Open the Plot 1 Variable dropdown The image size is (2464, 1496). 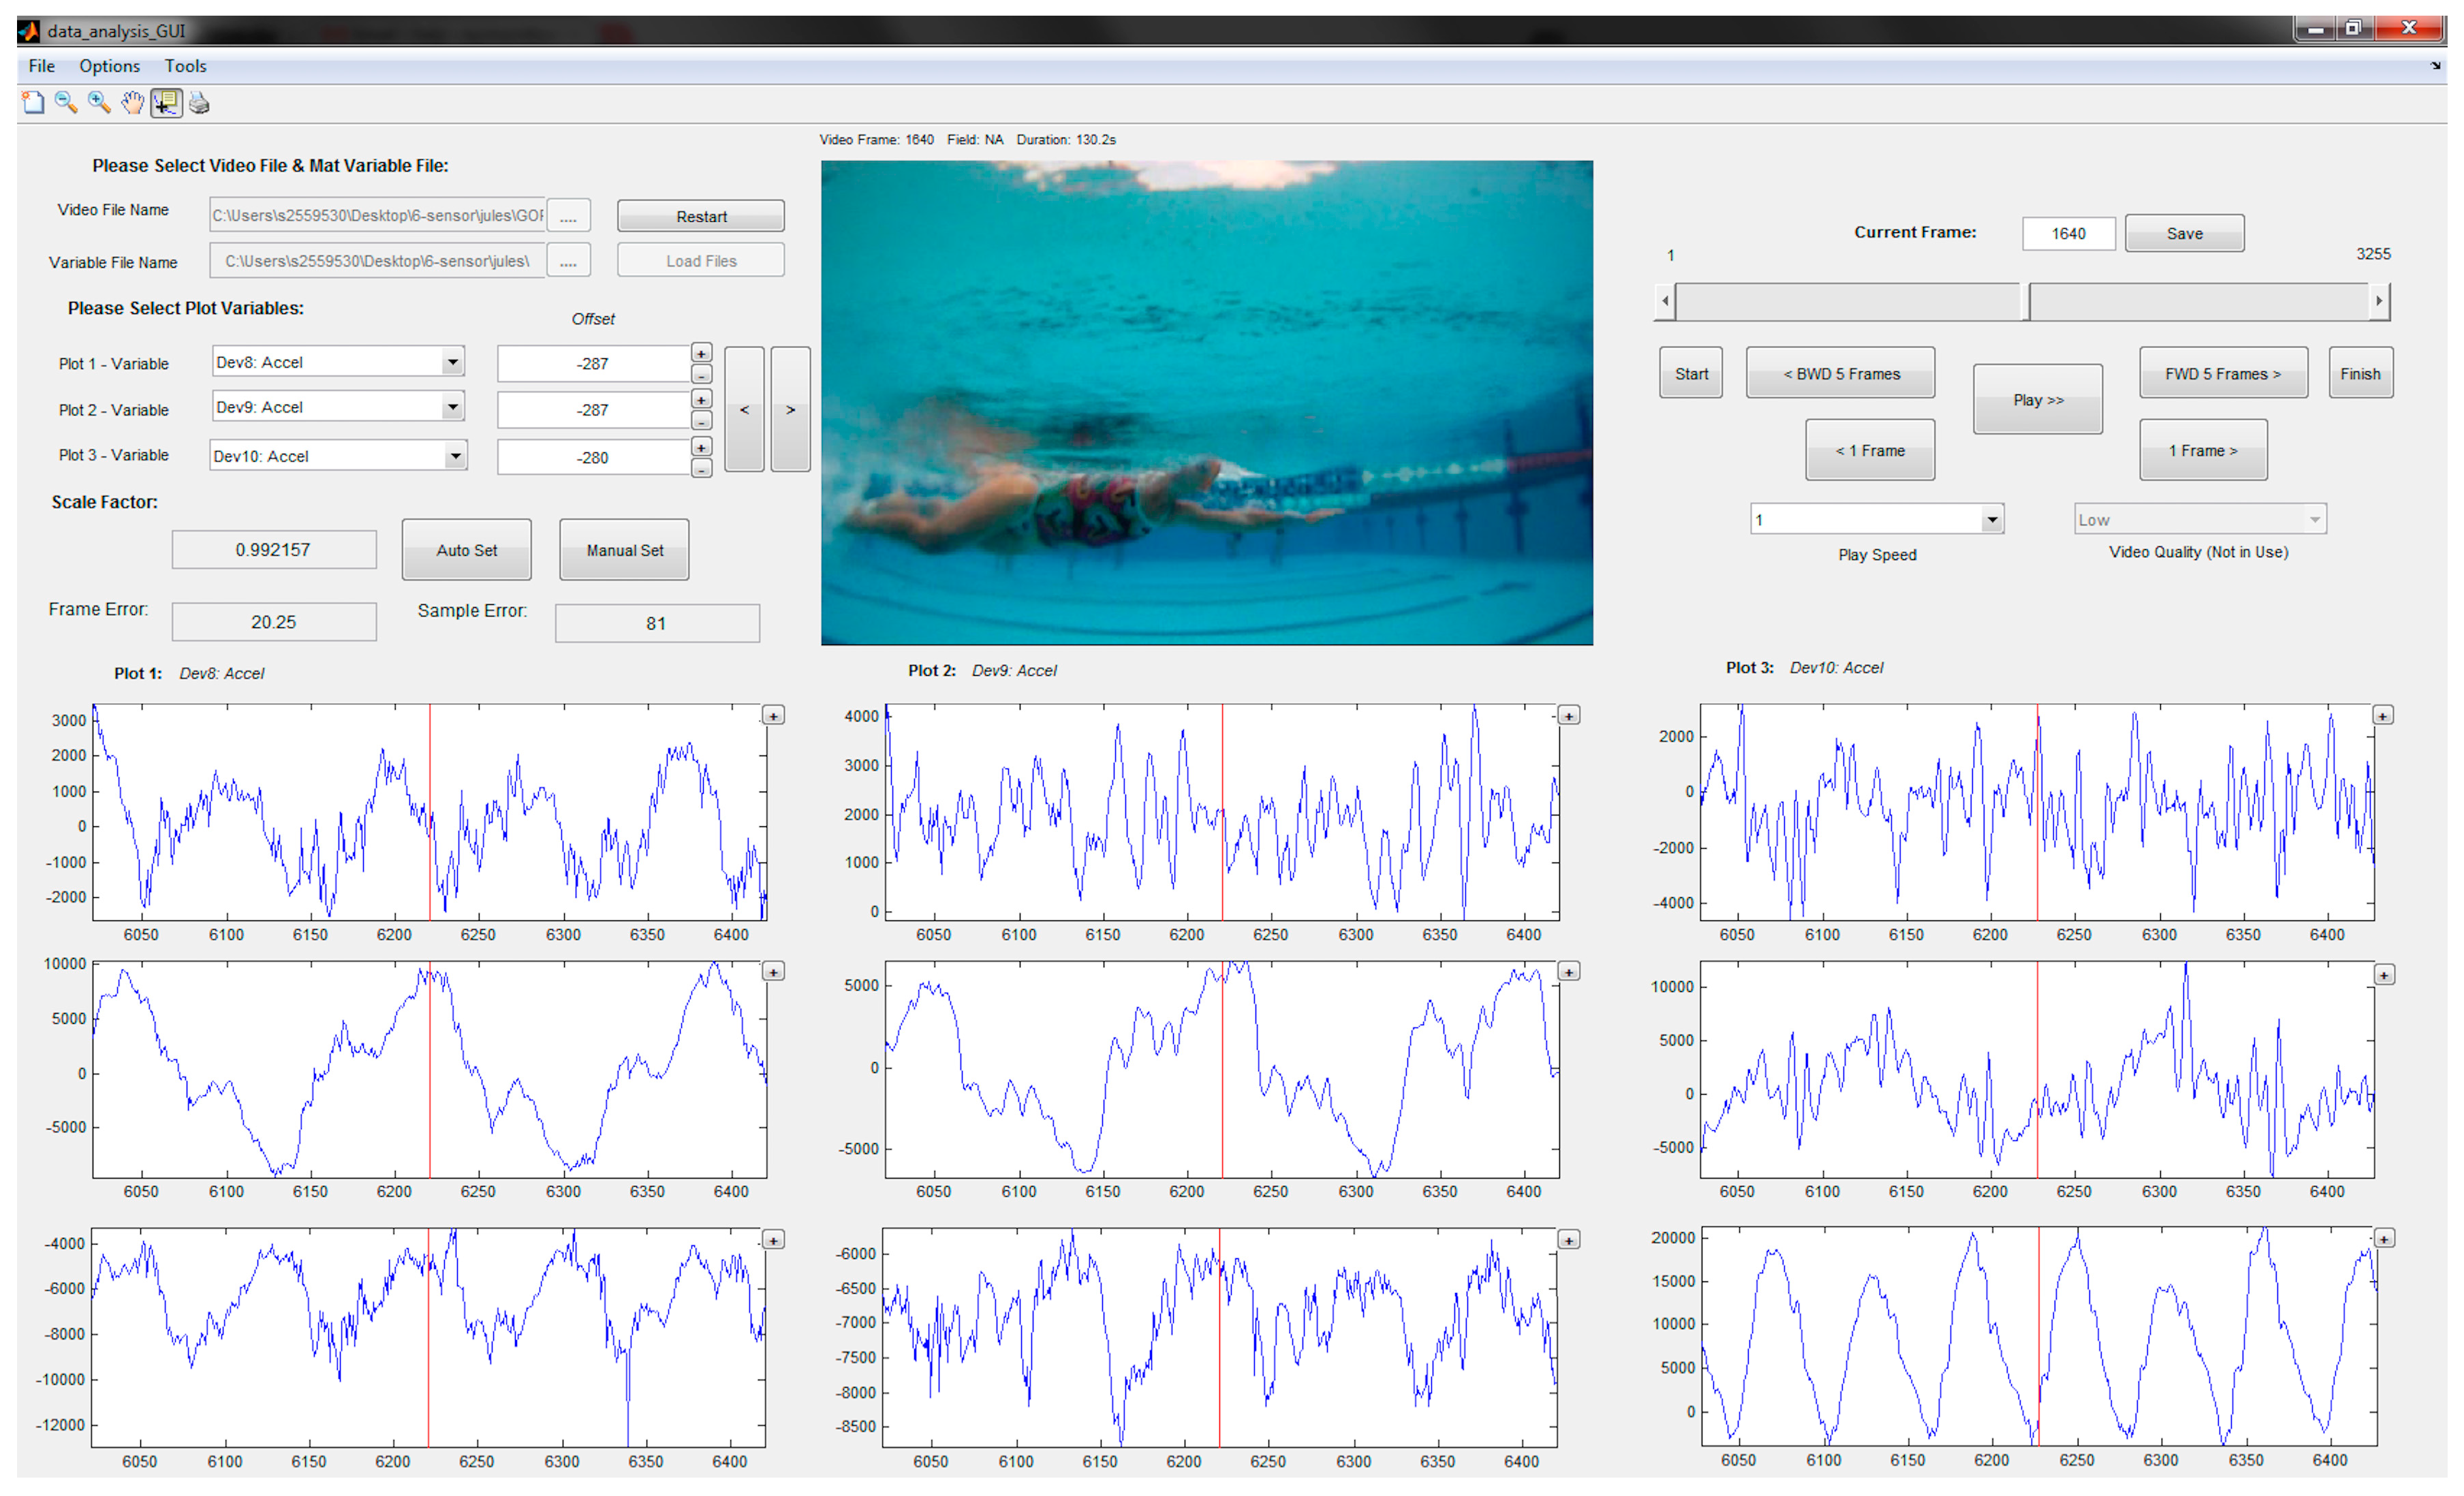[x=453, y=362]
